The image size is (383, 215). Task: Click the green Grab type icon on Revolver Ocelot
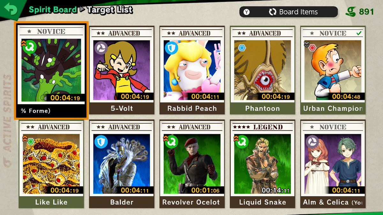pos(171,141)
